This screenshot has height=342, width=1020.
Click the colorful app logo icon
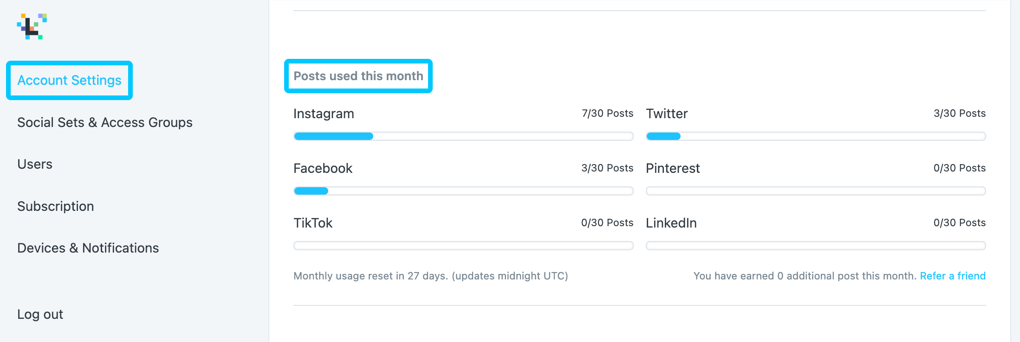coord(32,26)
